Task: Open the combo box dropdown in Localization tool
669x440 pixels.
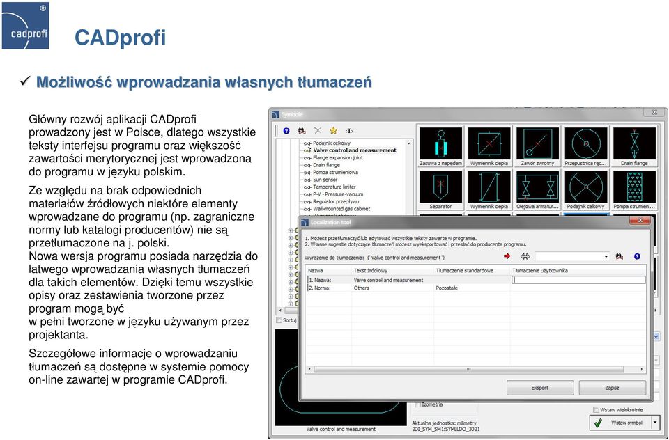Action: pyautogui.click(x=606, y=256)
